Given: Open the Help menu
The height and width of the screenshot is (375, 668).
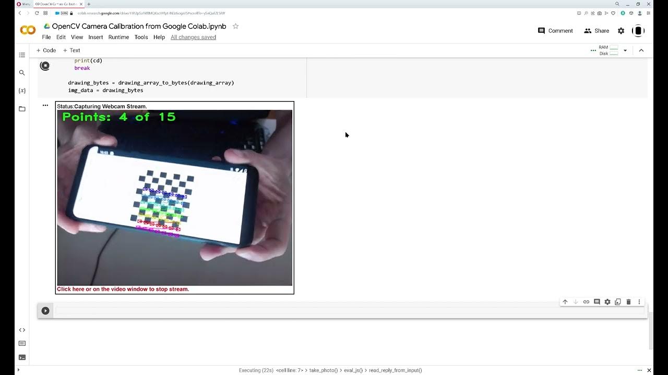Looking at the screenshot, I should [159, 37].
